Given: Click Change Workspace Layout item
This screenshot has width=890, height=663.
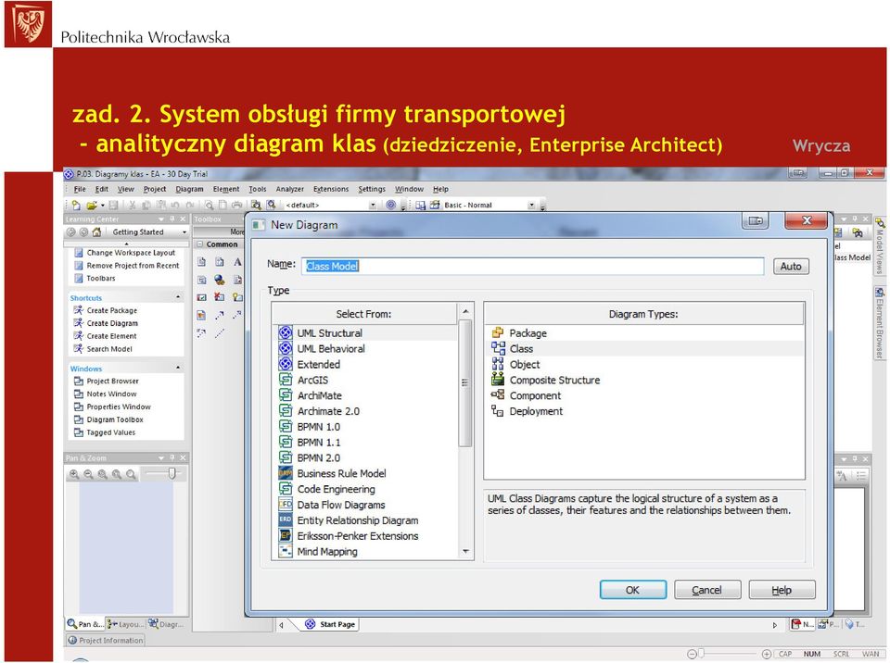Looking at the screenshot, I should coord(131,253).
